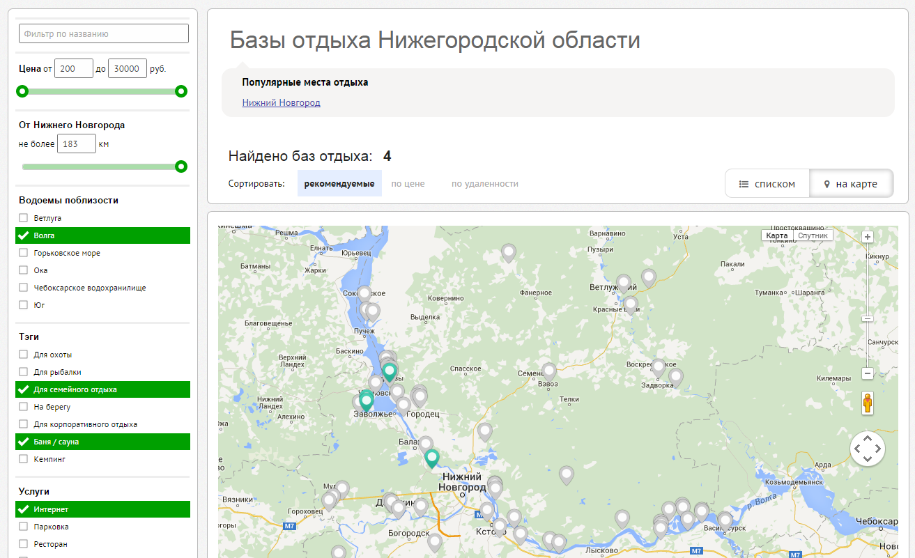Select gray marker northeast of Балахна
915x558 pixels.
485,431
